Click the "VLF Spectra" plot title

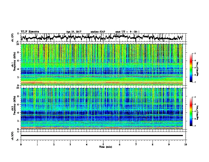(x=30, y=32)
